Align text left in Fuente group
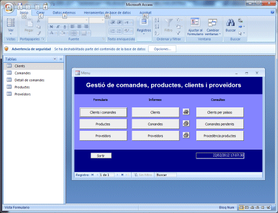This screenshot has width=278, height=213. click(x=72, y=26)
